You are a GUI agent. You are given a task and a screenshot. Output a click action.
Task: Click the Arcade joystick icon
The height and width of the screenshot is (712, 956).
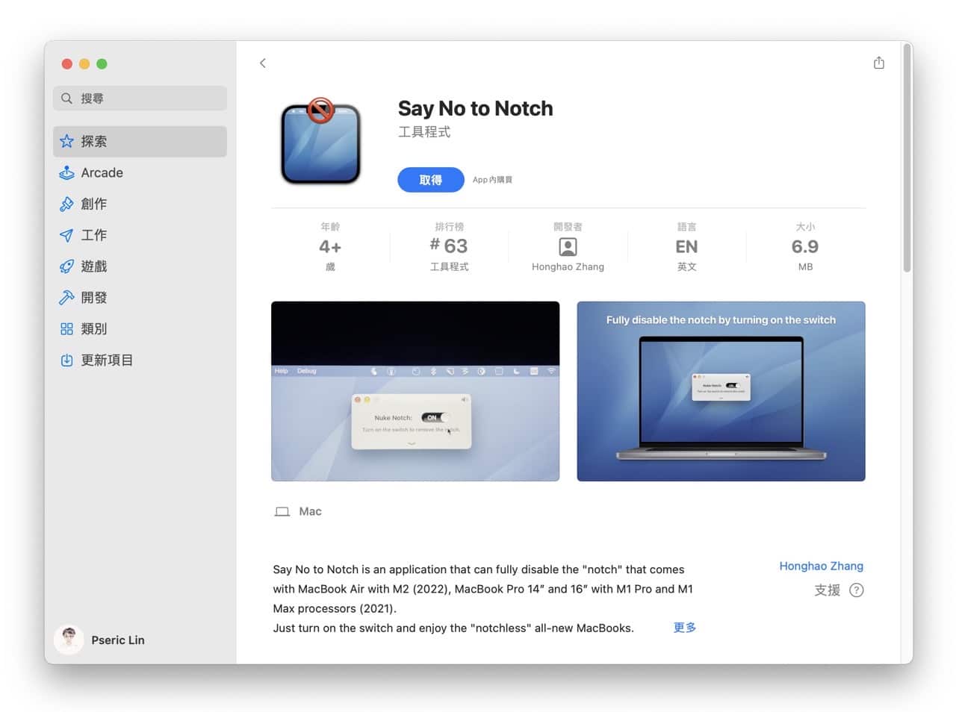(x=67, y=172)
